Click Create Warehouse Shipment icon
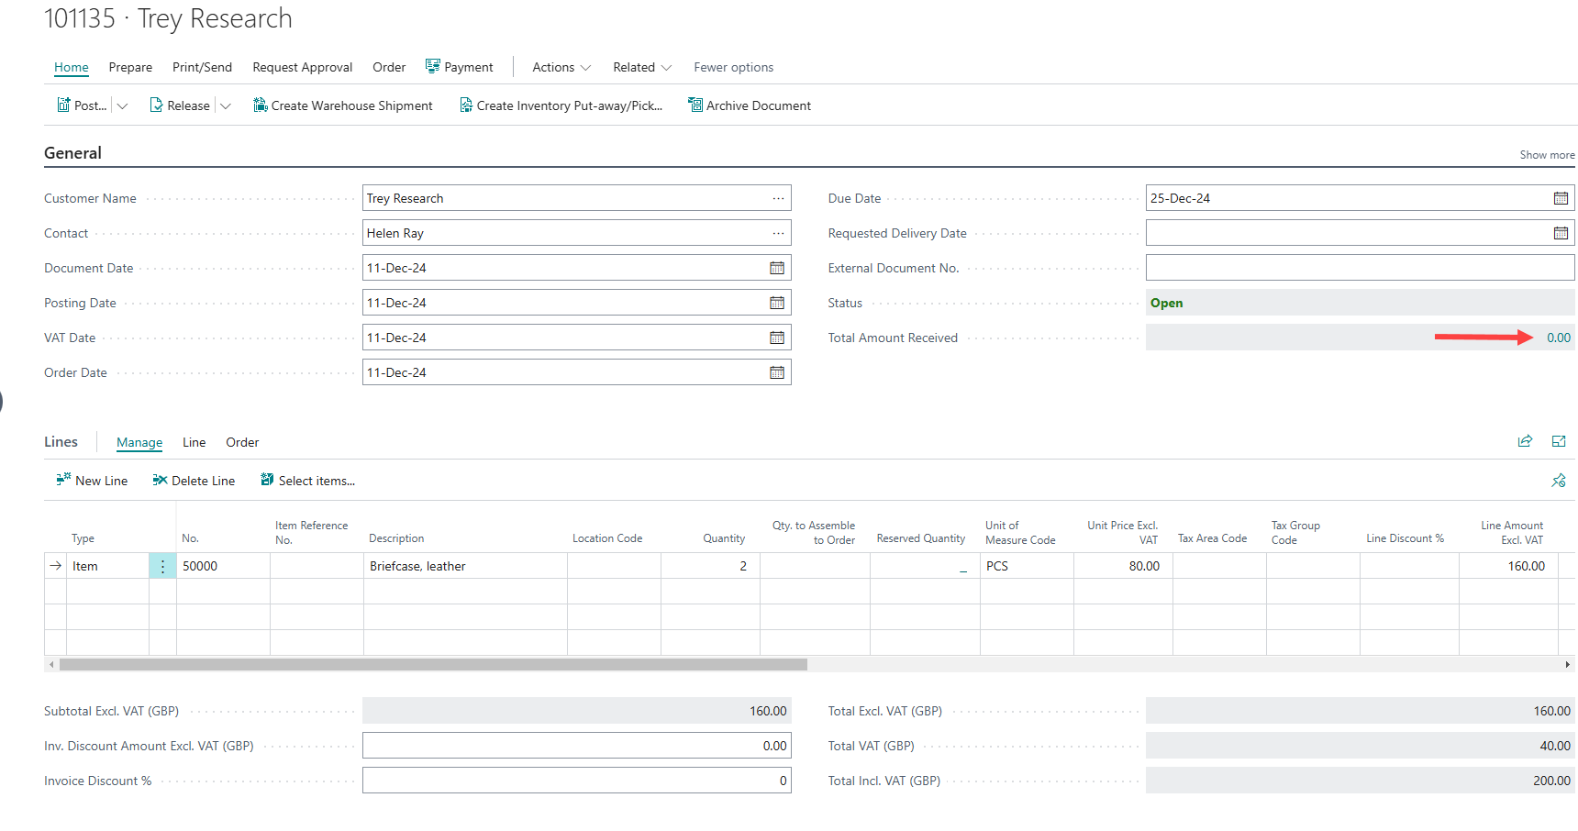This screenshot has width=1578, height=831. pos(261,105)
